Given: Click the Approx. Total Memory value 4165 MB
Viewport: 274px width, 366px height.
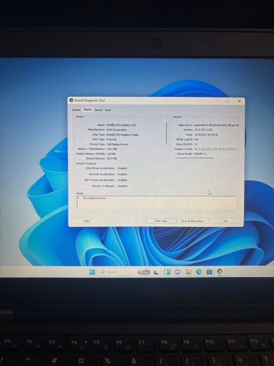Looking at the screenshot, I should (x=112, y=149).
